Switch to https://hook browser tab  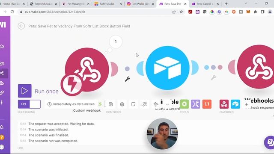tap(43, 4)
